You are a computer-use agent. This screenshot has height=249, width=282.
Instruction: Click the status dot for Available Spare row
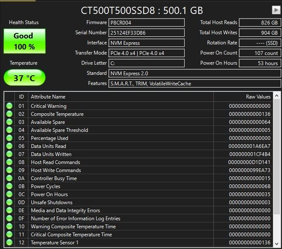9,122
